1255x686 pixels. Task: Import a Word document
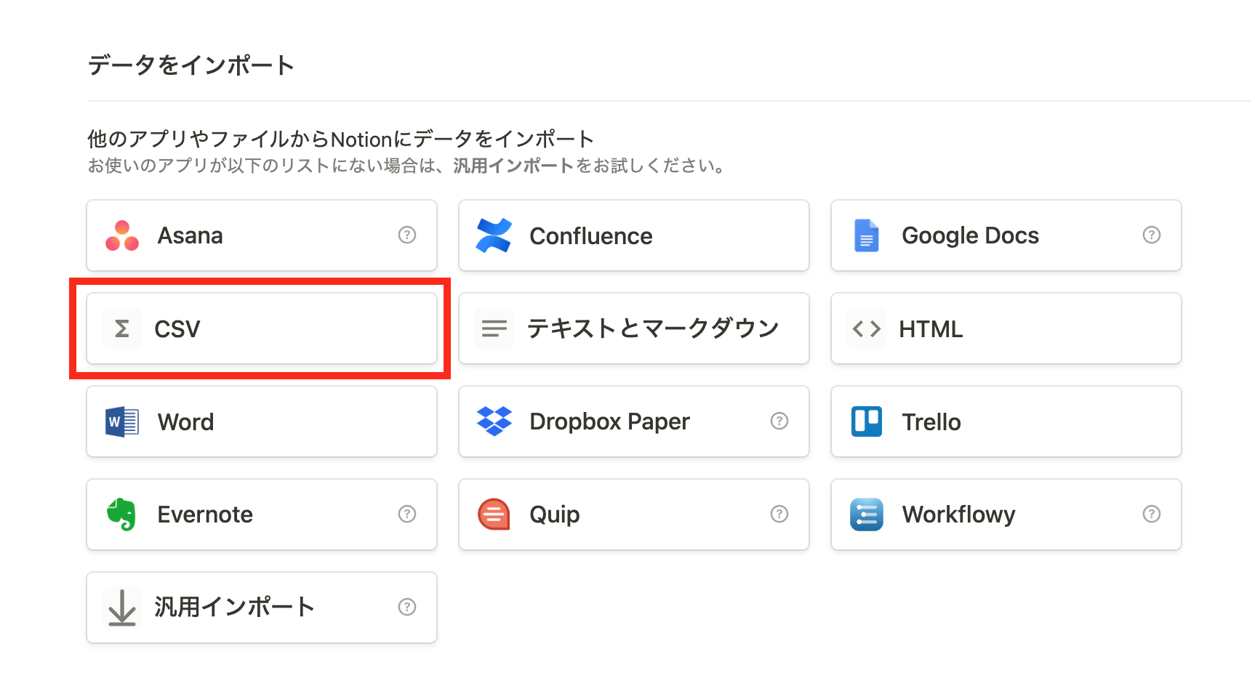pos(262,421)
